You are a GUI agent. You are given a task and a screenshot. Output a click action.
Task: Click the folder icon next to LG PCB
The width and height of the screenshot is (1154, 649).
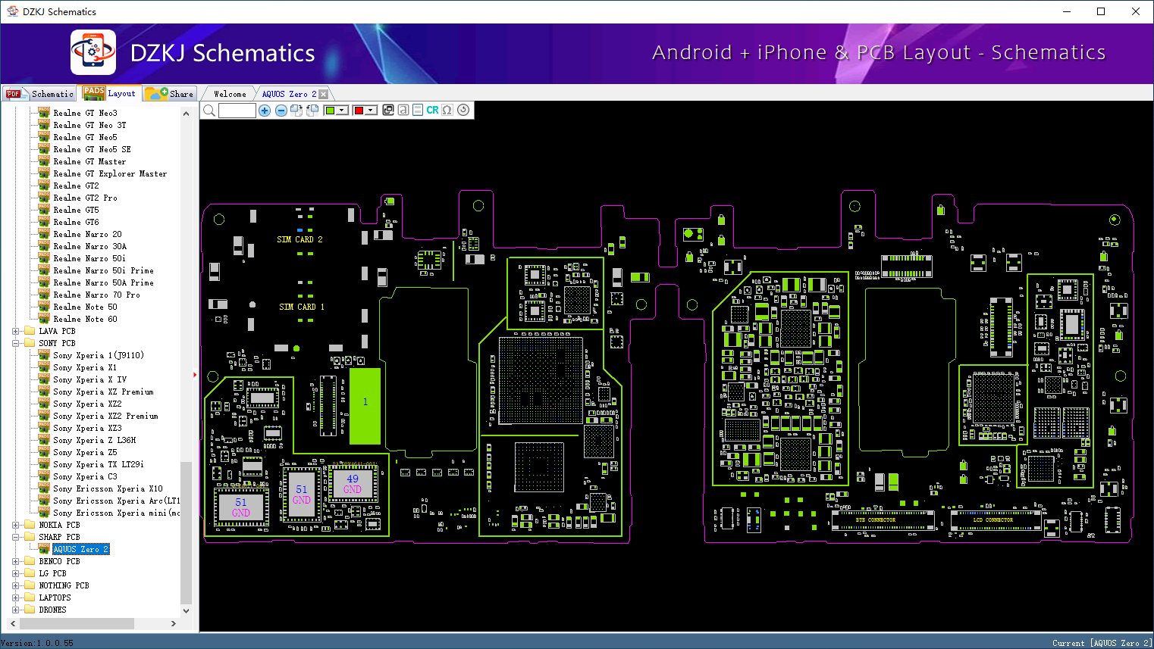coord(30,573)
